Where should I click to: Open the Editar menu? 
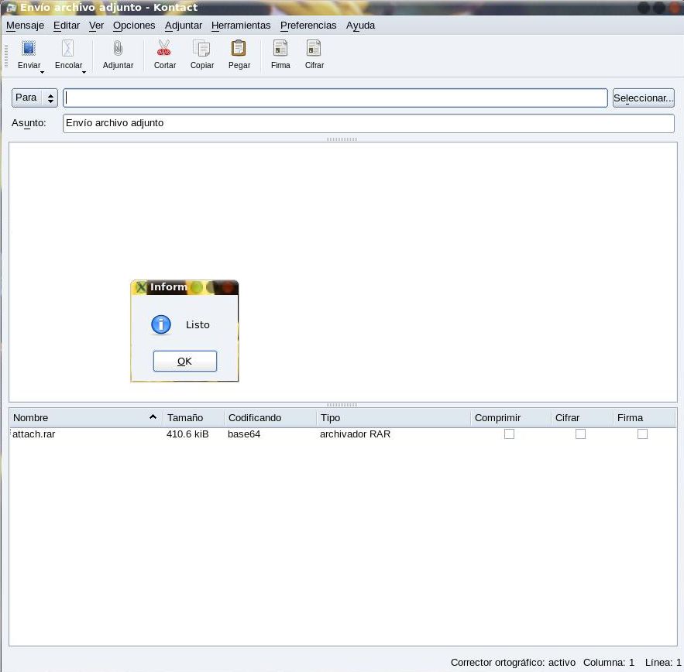tap(67, 26)
